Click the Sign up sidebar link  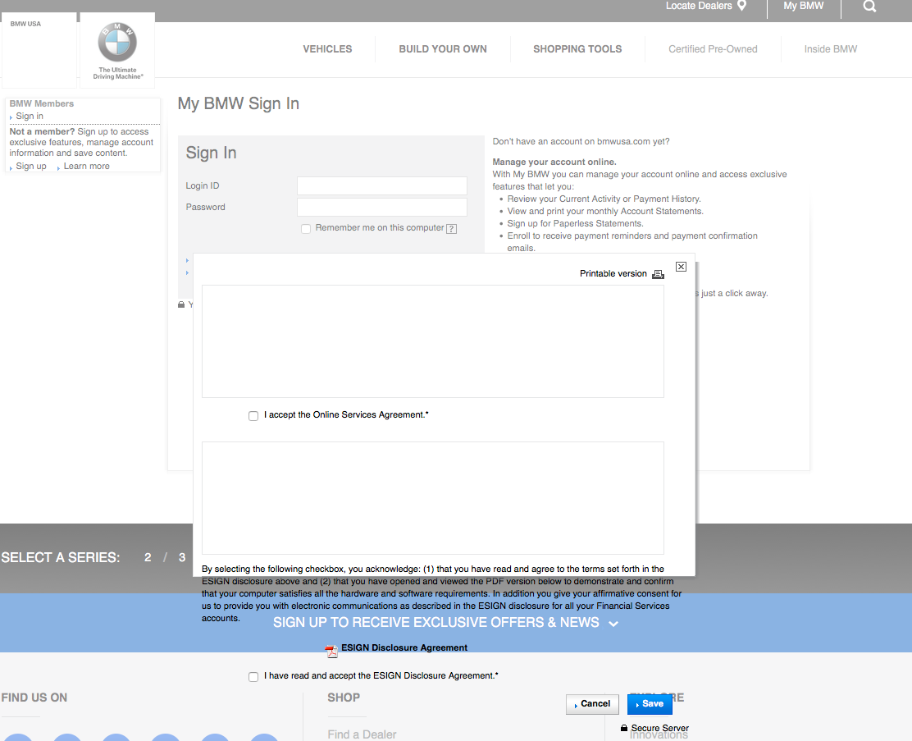tap(31, 166)
